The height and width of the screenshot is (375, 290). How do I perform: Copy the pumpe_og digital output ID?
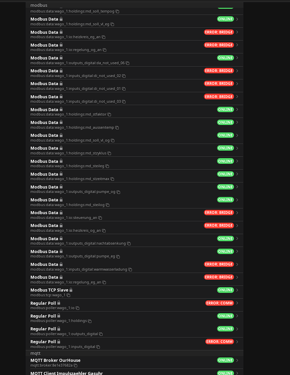point(118,192)
